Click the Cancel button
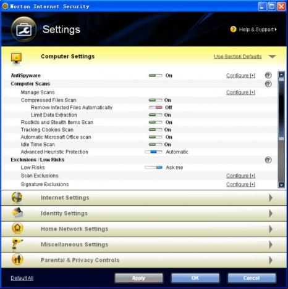The width and height of the screenshot is (288, 289). pos(252,278)
